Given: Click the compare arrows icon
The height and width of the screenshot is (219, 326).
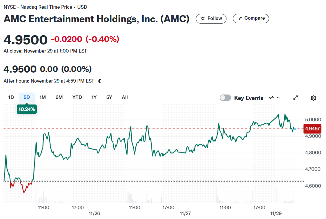Looking at the screenshot, I should point(240,18).
